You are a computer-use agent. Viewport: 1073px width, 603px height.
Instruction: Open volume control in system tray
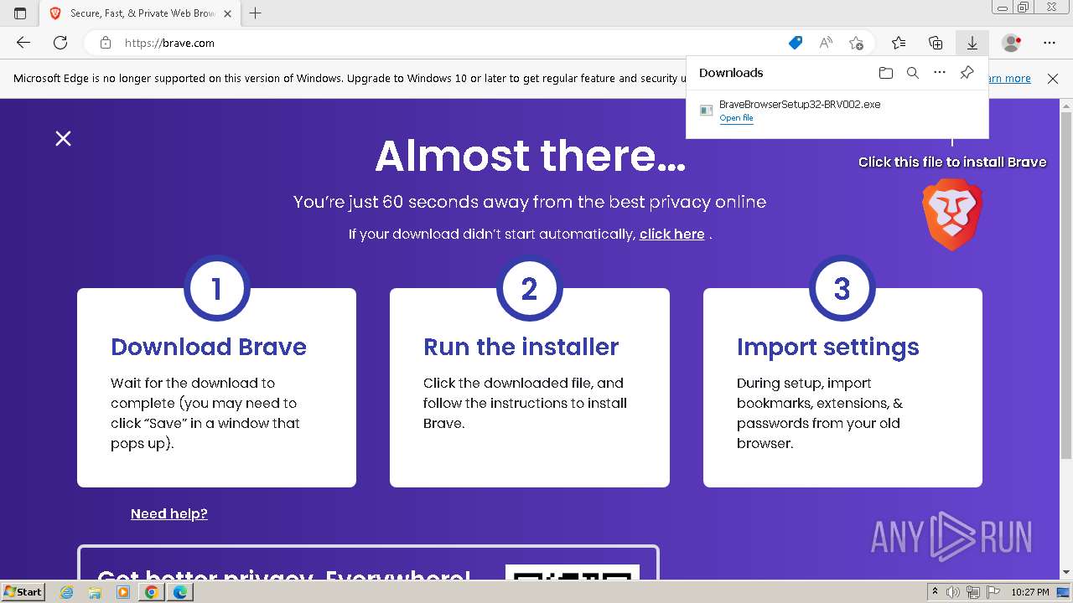click(953, 592)
